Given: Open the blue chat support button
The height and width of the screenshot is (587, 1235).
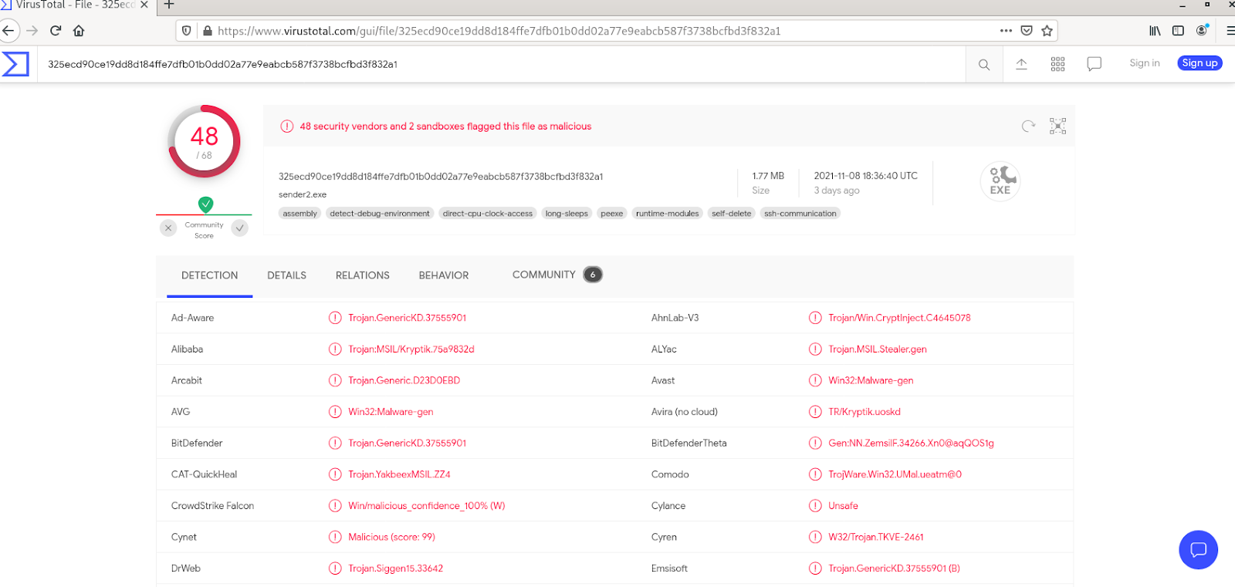Looking at the screenshot, I should click(x=1198, y=550).
